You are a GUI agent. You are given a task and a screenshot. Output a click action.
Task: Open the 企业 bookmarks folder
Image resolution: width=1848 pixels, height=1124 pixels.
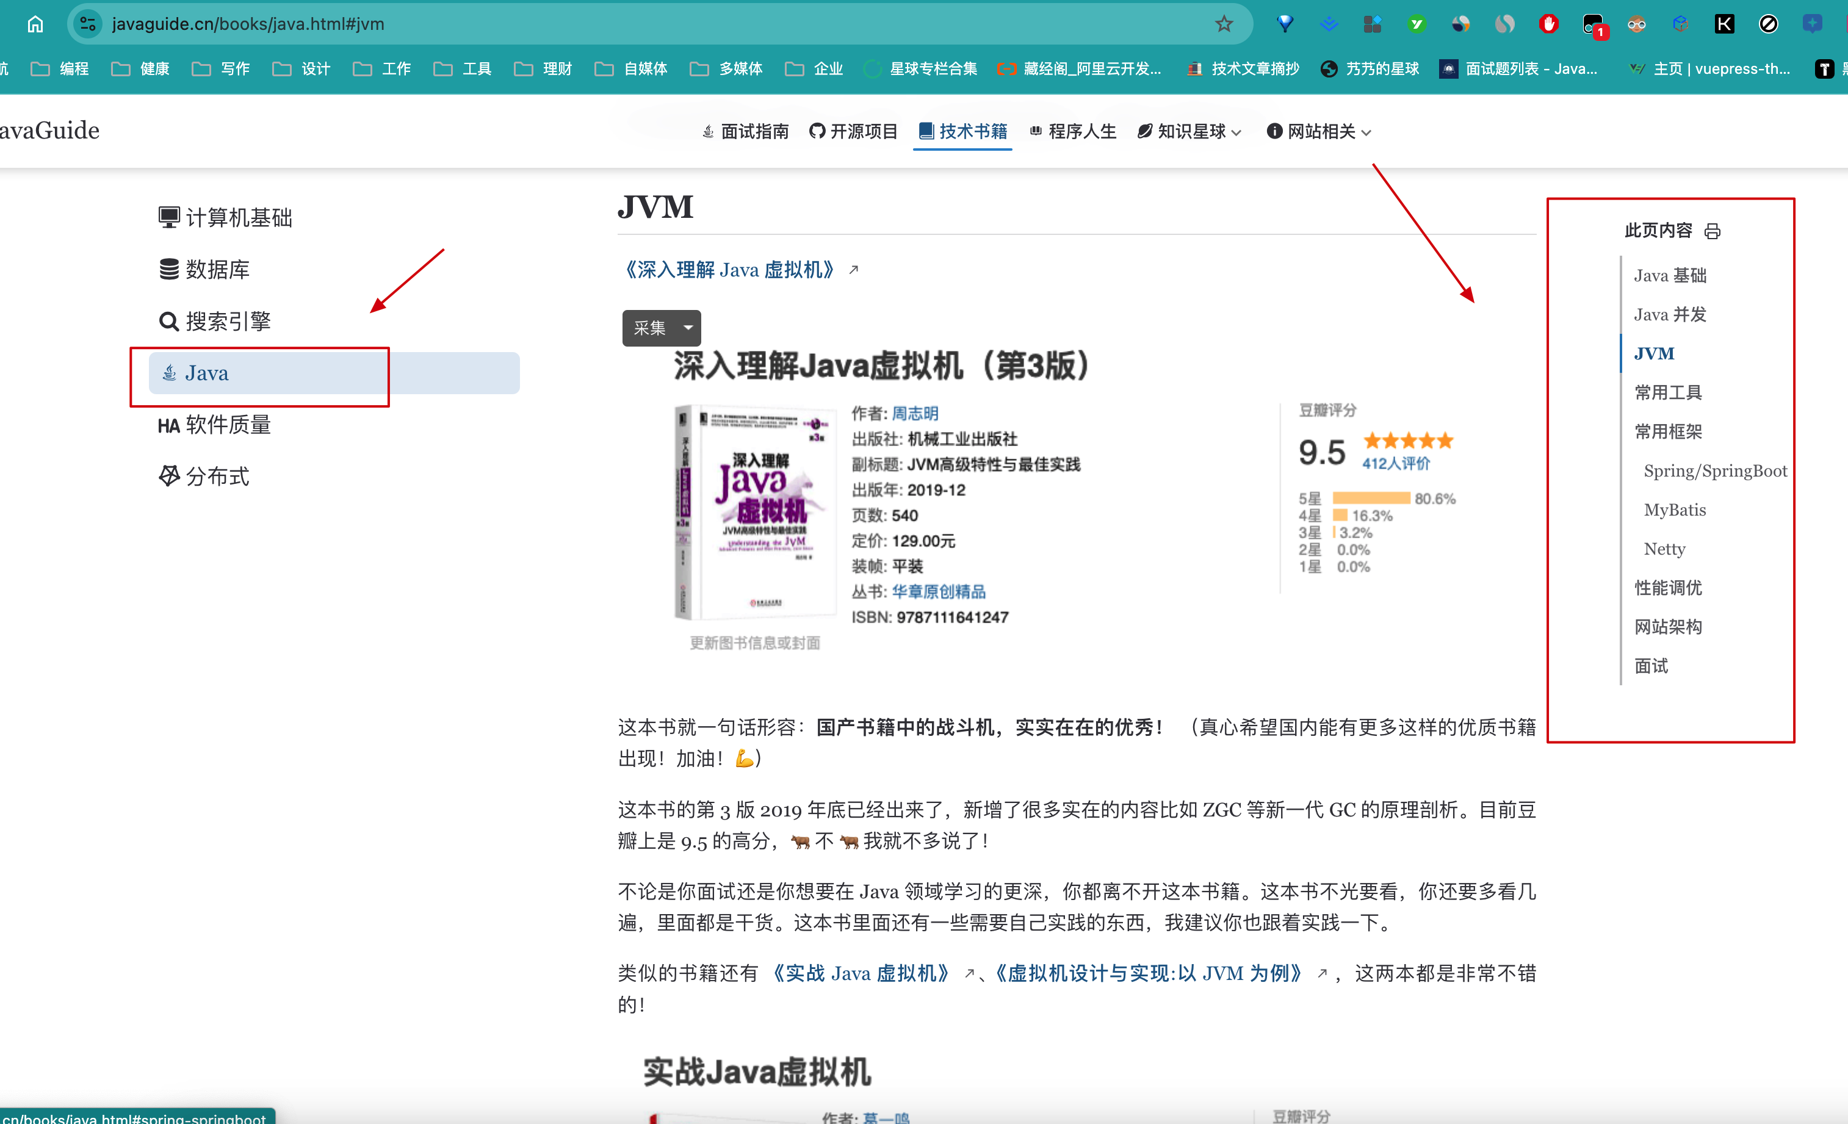click(814, 69)
